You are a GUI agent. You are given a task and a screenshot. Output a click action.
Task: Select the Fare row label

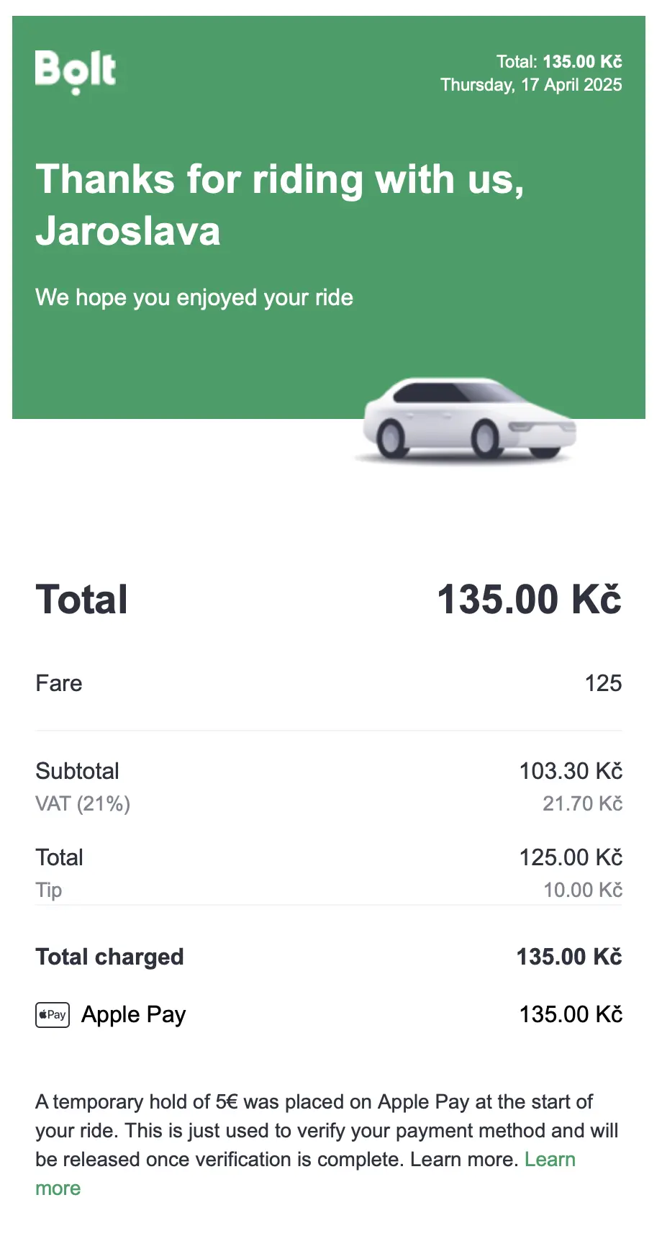coord(59,683)
